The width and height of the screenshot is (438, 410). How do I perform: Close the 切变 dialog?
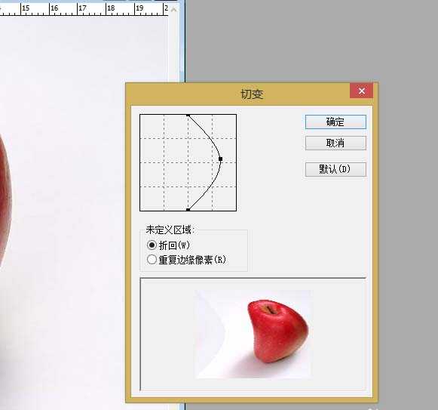click(361, 91)
